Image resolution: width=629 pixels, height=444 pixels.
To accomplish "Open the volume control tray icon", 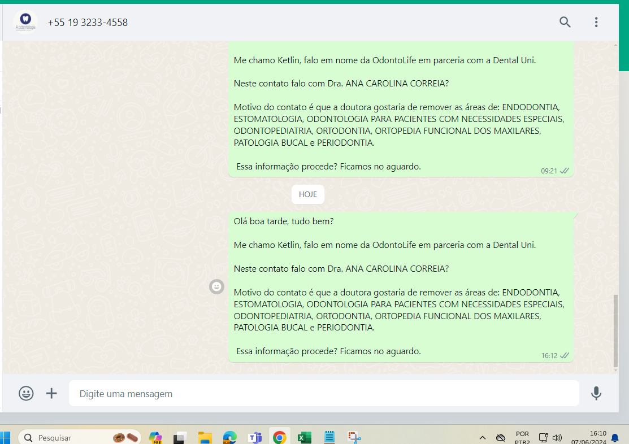I will (557, 438).
